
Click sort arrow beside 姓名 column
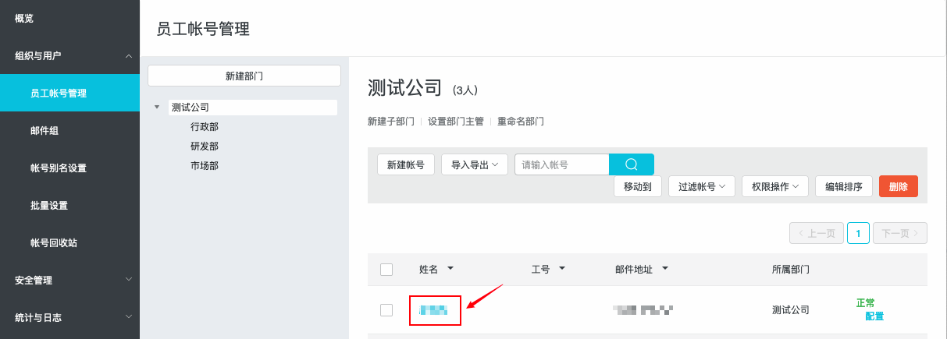pyautogui.click(x=450, y=269)
